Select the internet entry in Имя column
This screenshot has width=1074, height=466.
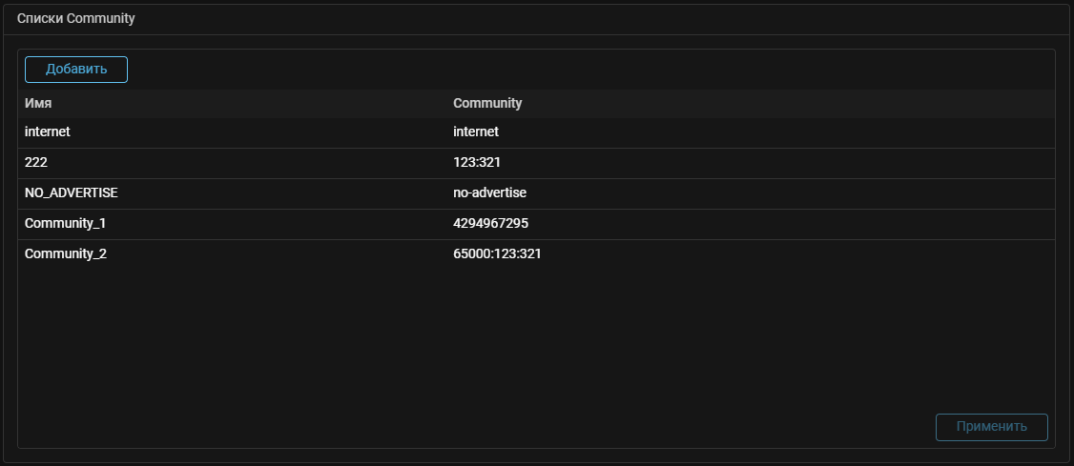click(48, 132)
